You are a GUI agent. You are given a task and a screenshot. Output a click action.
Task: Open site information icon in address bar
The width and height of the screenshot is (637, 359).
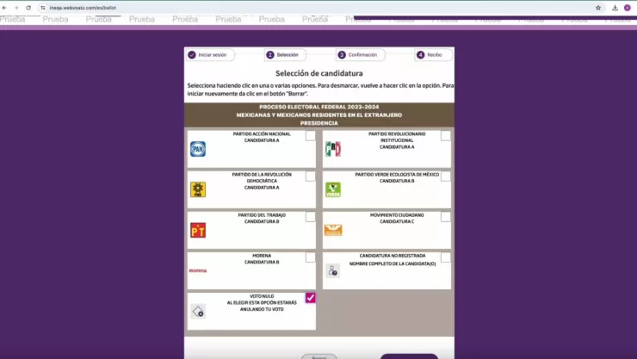click(43, 8)
